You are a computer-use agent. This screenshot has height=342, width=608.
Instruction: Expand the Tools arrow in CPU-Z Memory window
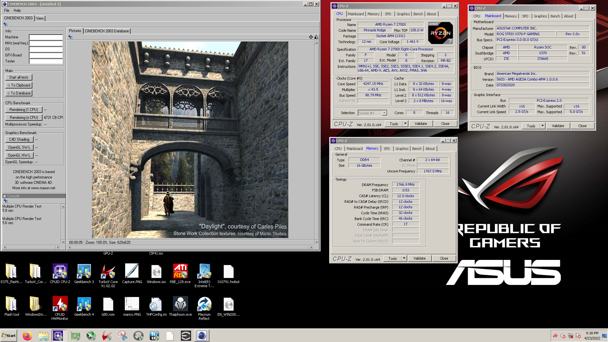(404, 258)
